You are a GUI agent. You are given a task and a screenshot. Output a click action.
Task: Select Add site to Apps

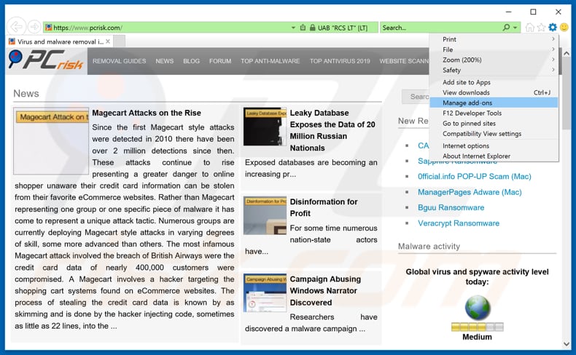494,82
